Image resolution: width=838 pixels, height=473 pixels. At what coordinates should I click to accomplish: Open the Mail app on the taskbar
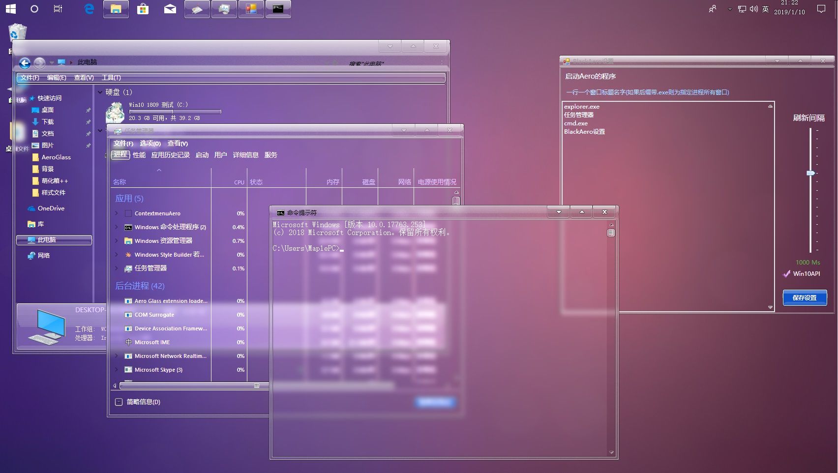(170, 9)
